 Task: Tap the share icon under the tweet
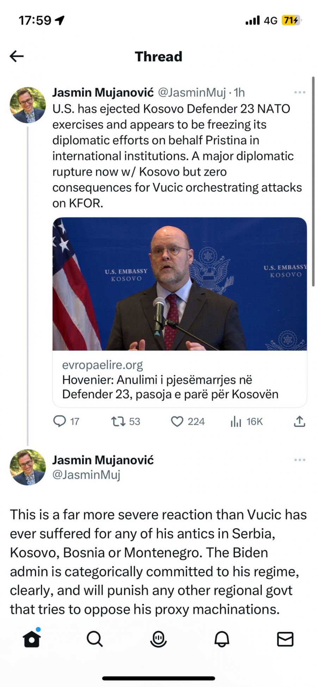(x=299, y=421)
